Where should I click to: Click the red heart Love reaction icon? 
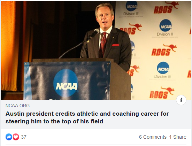[x=16, y=137]
